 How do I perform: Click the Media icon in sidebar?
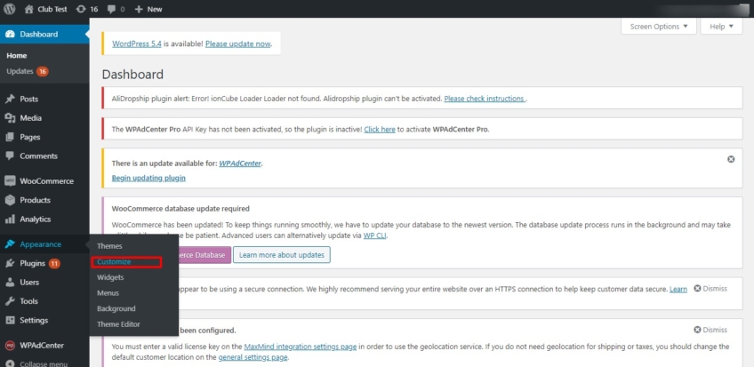[x=10, y=117]
